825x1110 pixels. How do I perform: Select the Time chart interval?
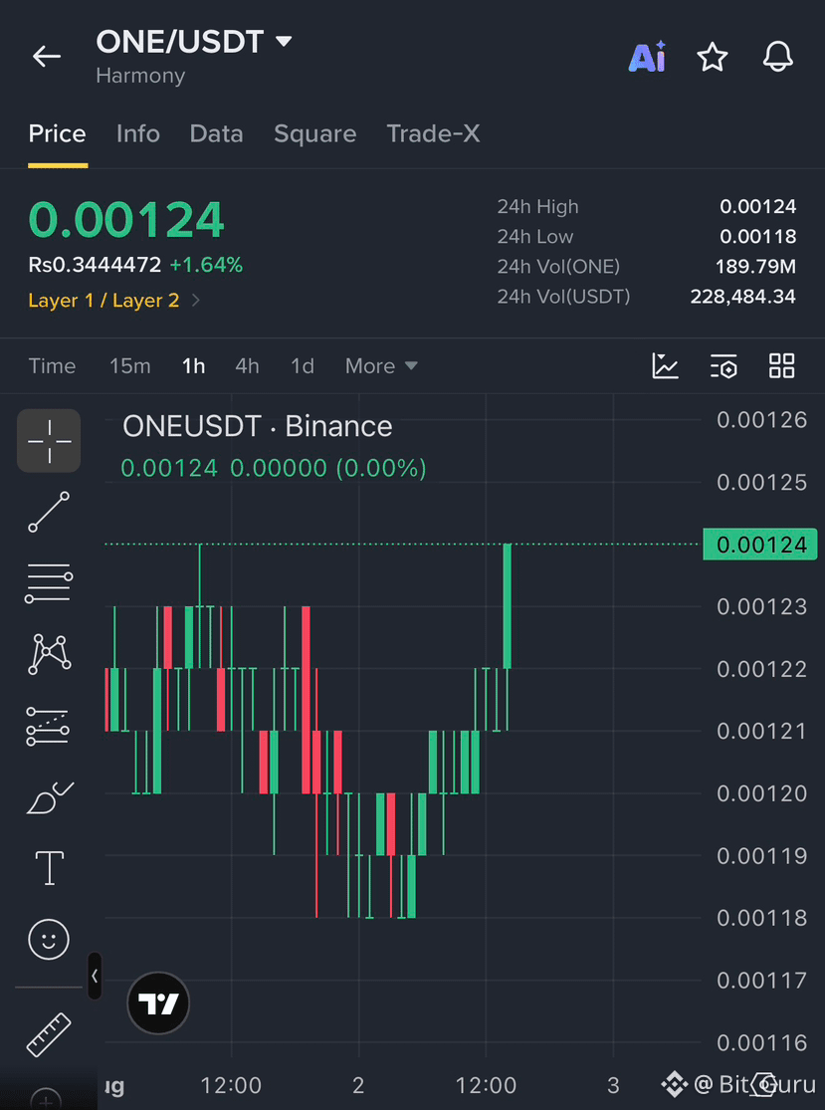click(52, 366)
